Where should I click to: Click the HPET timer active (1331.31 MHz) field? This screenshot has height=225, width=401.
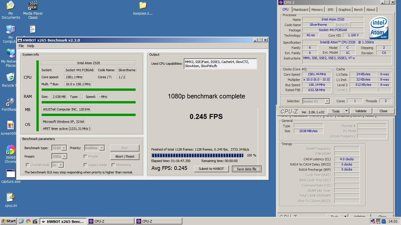coord(67,129)
